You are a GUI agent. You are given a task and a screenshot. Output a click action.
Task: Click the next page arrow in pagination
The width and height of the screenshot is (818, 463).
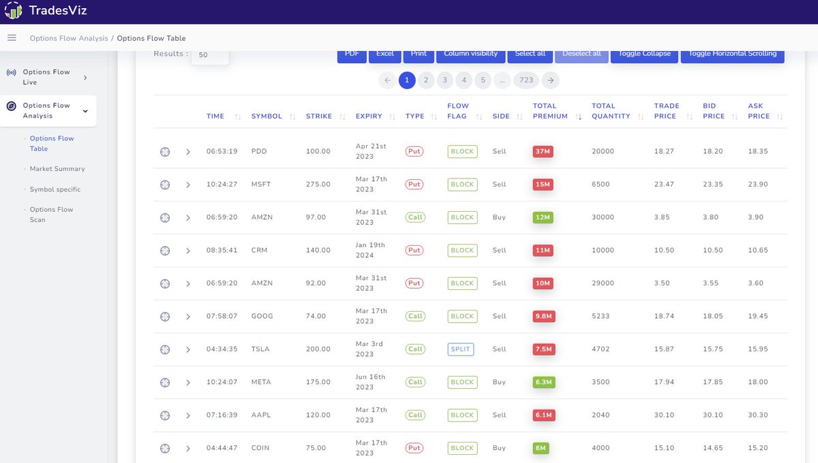pyautogui.click(x=551, y=80)
